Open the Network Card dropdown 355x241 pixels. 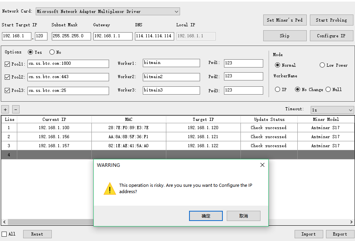tap(108, 11)
